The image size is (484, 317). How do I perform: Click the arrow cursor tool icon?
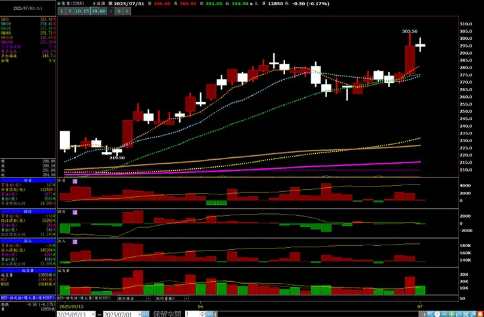[x=430, y=314]
